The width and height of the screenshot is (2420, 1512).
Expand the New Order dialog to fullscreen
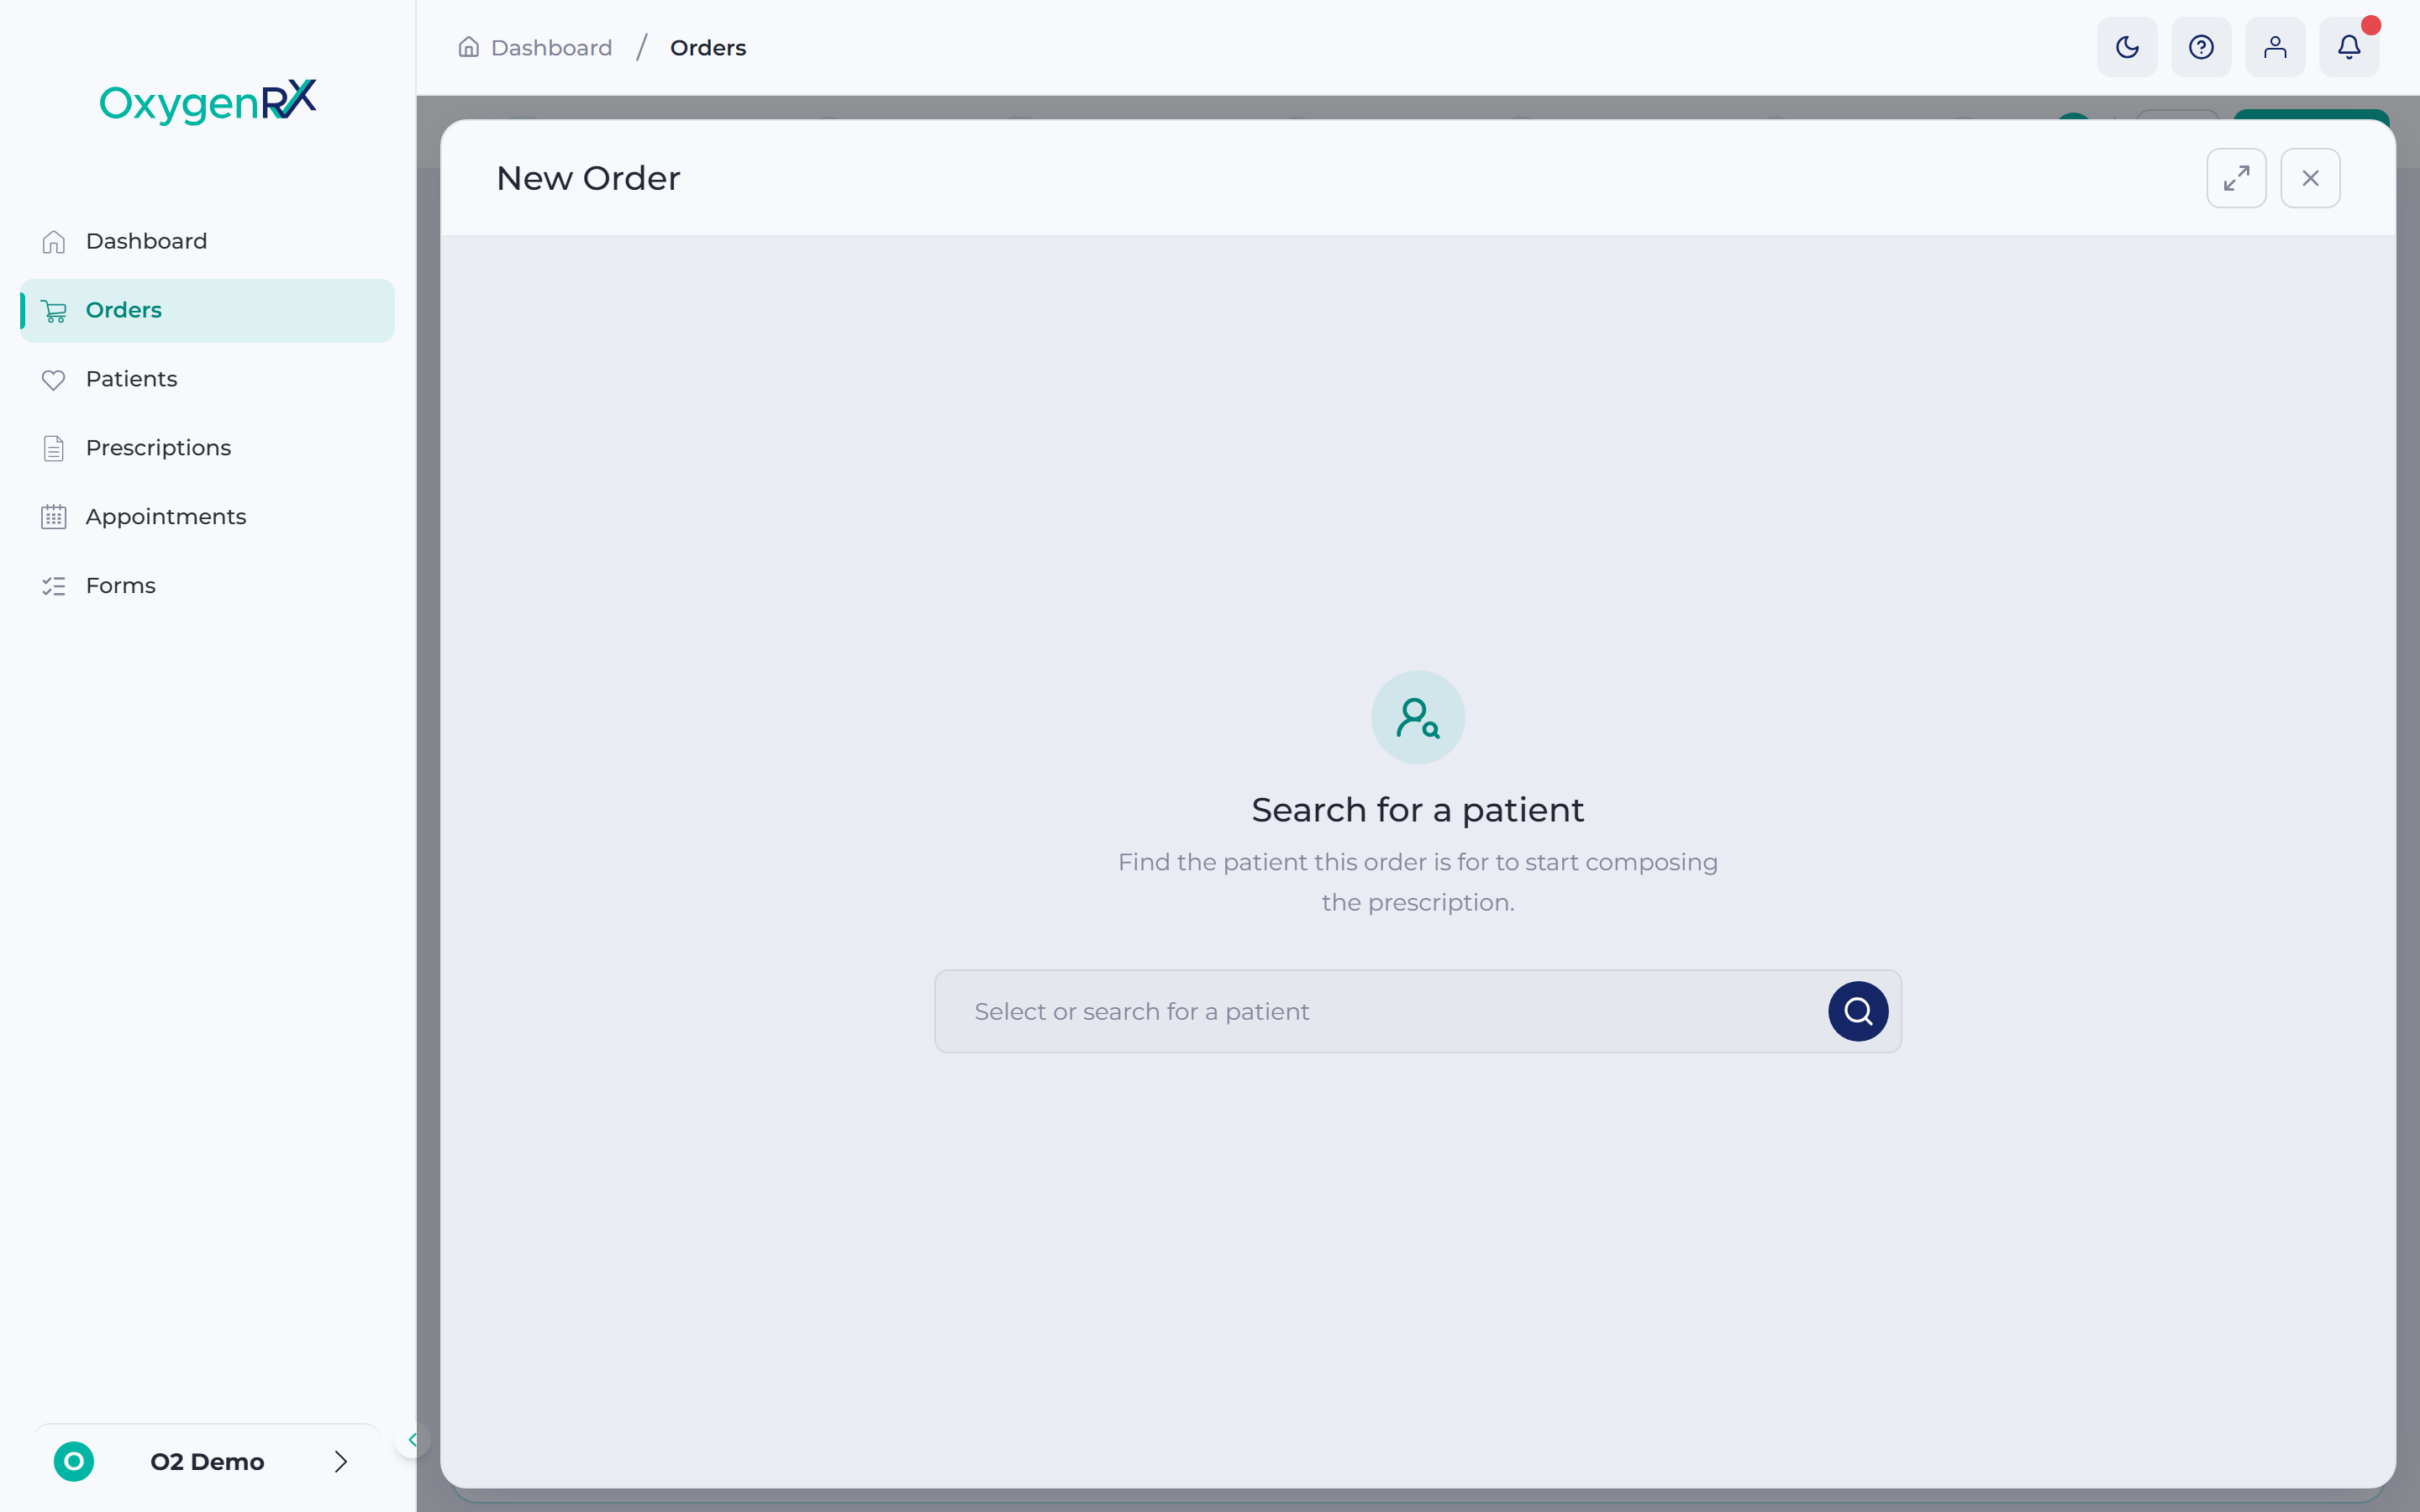[2236, 178]
